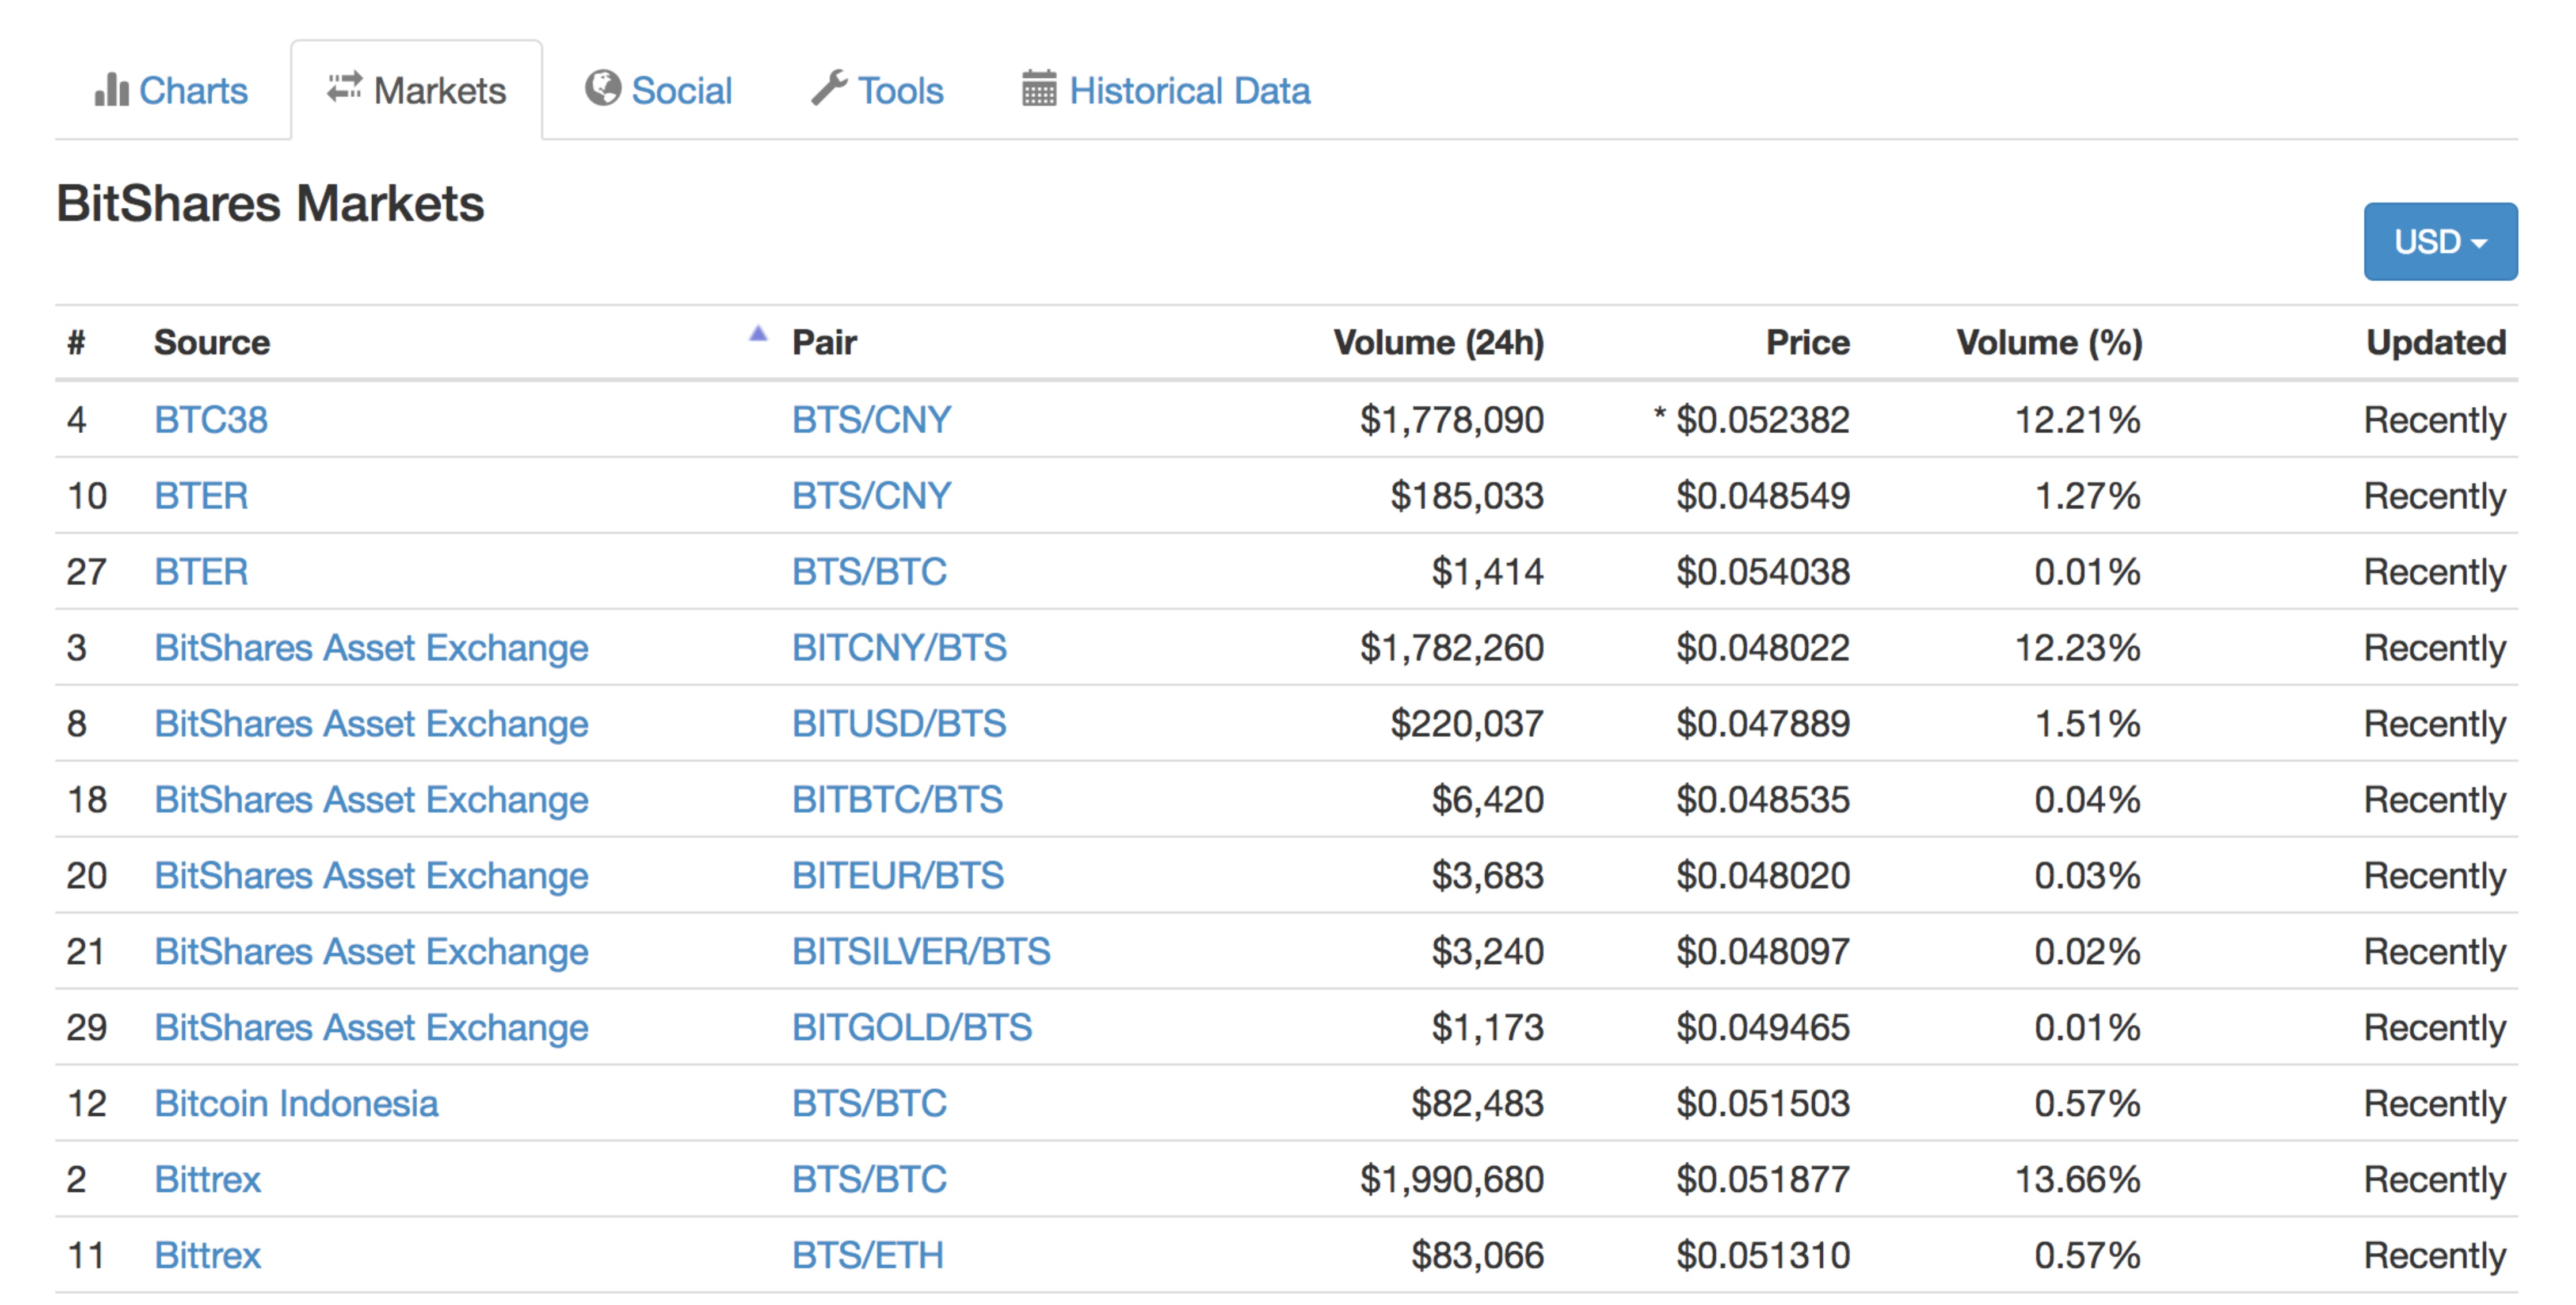The height and width of the screenshot is (1305, 2576).
Task: Open BTER link in row 27
Action: (201, 572)
